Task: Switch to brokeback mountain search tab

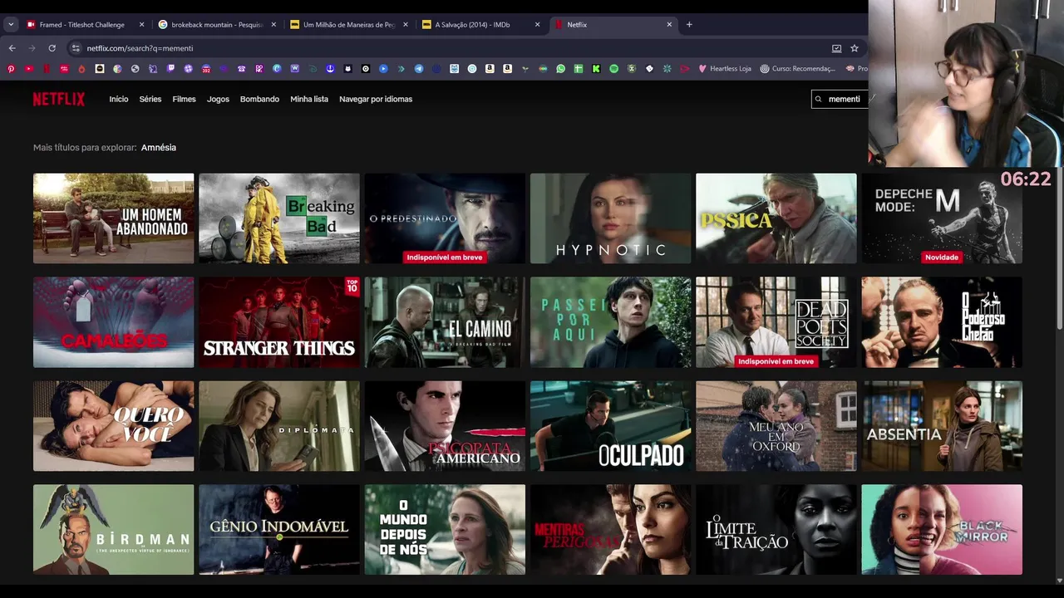Action: (x=216, y=25)
